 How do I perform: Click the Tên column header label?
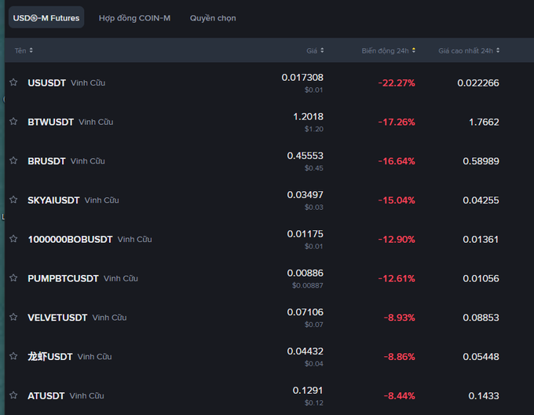tap(20, 51)
